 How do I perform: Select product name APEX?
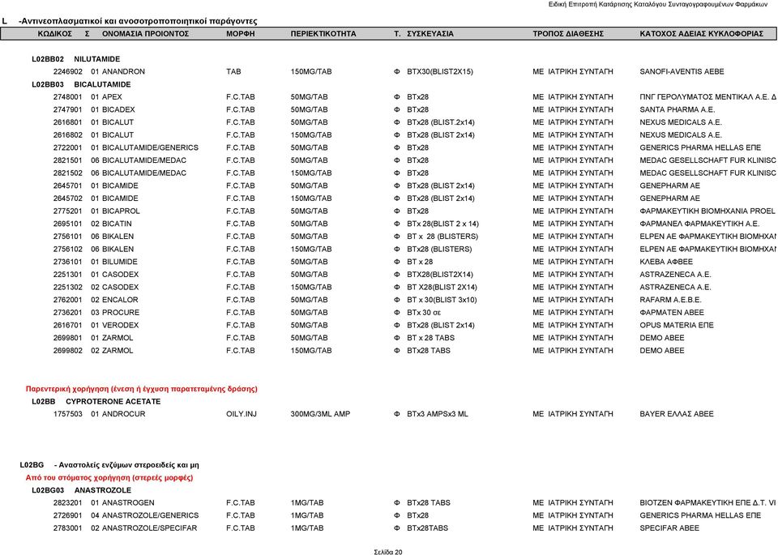(112, 96)
